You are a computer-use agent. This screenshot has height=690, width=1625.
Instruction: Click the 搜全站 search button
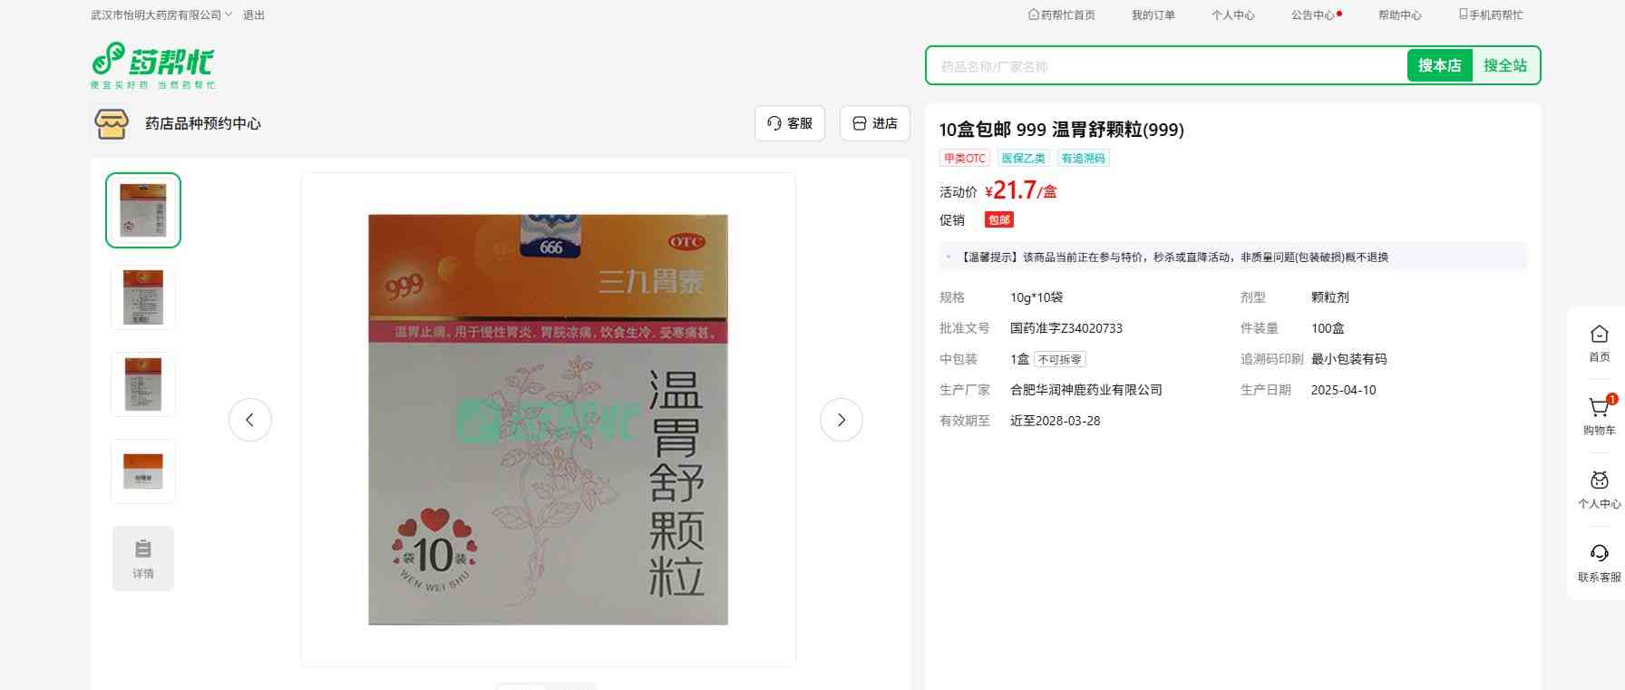click(1504, 65)
